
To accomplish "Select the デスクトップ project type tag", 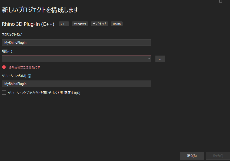I will (x=99, y=24).
